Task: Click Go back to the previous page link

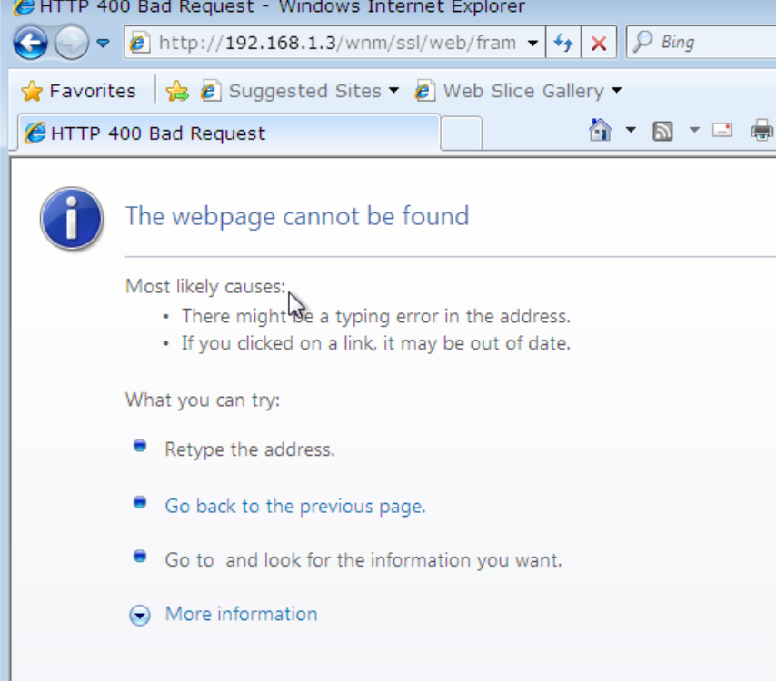Action: pos(295,506)
